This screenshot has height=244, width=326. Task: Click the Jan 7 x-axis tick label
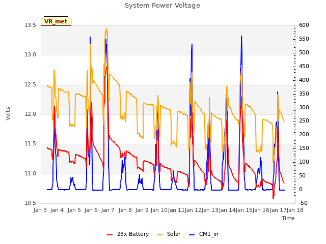[x=108, y=210]
